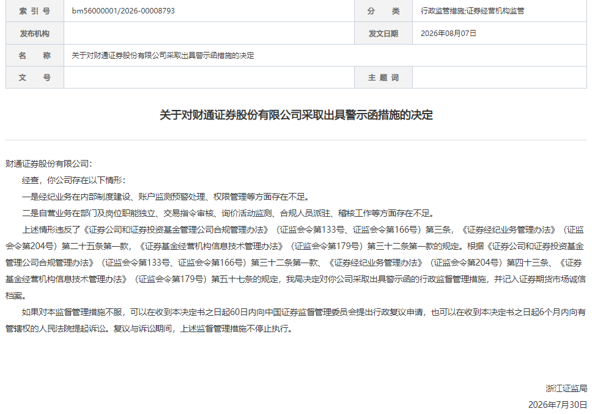Select index number bm56000001/2026-00008793
The width and height of the screenshot is (592, 414).
(x=123, y=11)
